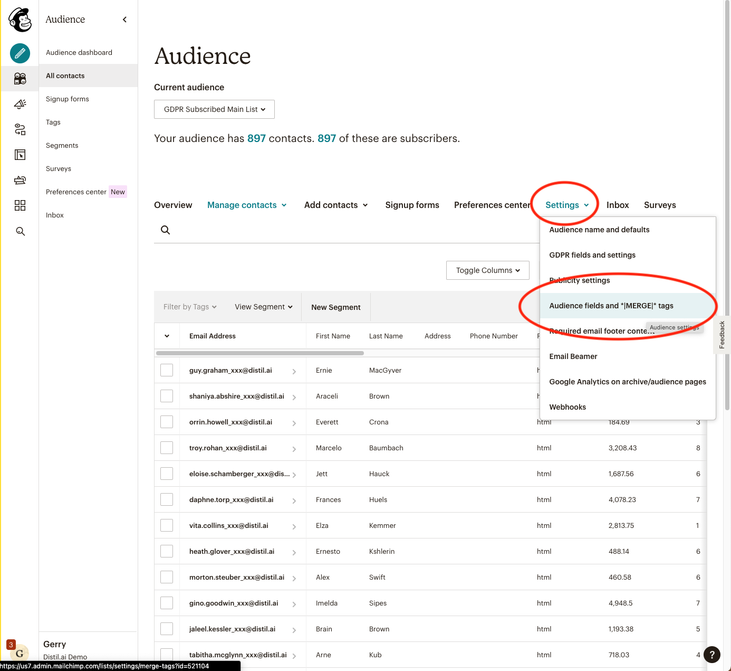Open Segments in sidebar
The height and width of the screenshot is (671, 731).
tap(88, 145)
